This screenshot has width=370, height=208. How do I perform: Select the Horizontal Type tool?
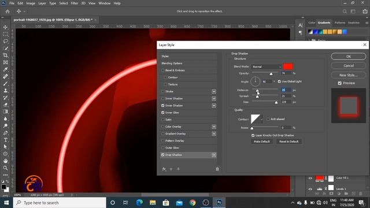[5, 140]
